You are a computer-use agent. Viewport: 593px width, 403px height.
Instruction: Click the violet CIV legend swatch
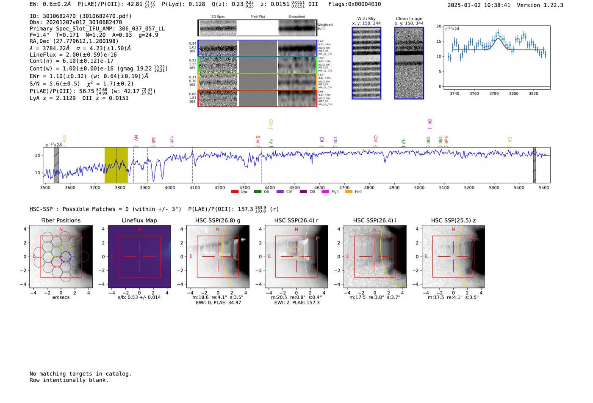(280, 192)
